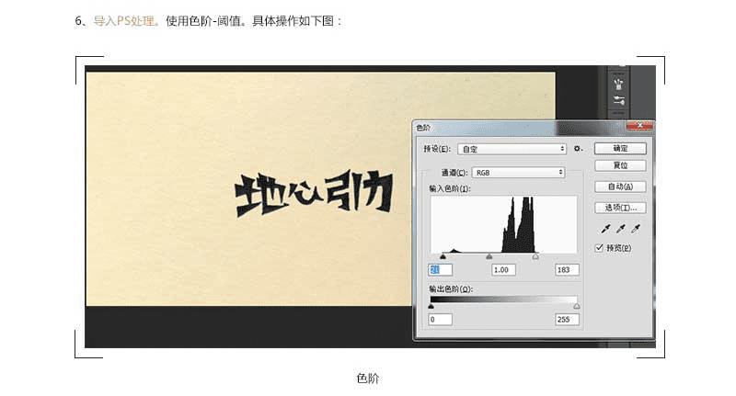Confirm with the 确定 button
This screenshot has height=396, width=736.
pos(620,149)
